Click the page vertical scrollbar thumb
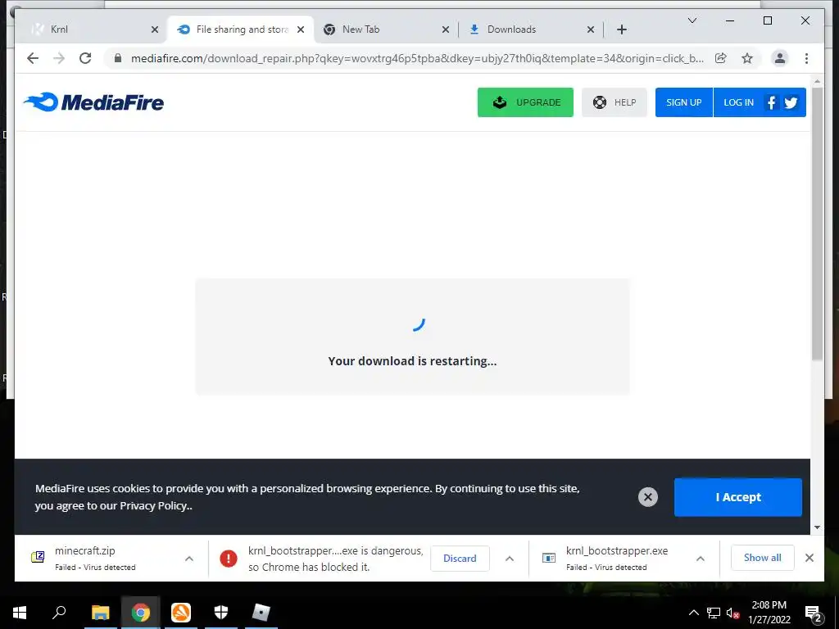Screen dimensions: 839x629 coord(817,224)
